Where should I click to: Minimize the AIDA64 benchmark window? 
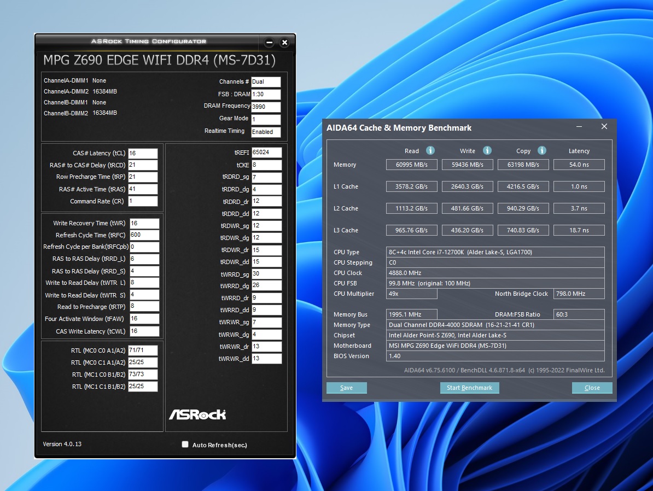point(579,126)
